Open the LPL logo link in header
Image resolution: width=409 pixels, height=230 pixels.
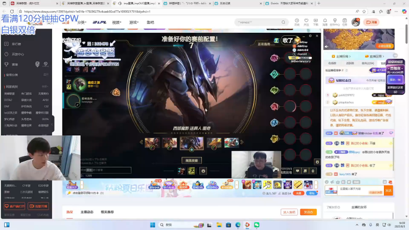click(99, 22)
